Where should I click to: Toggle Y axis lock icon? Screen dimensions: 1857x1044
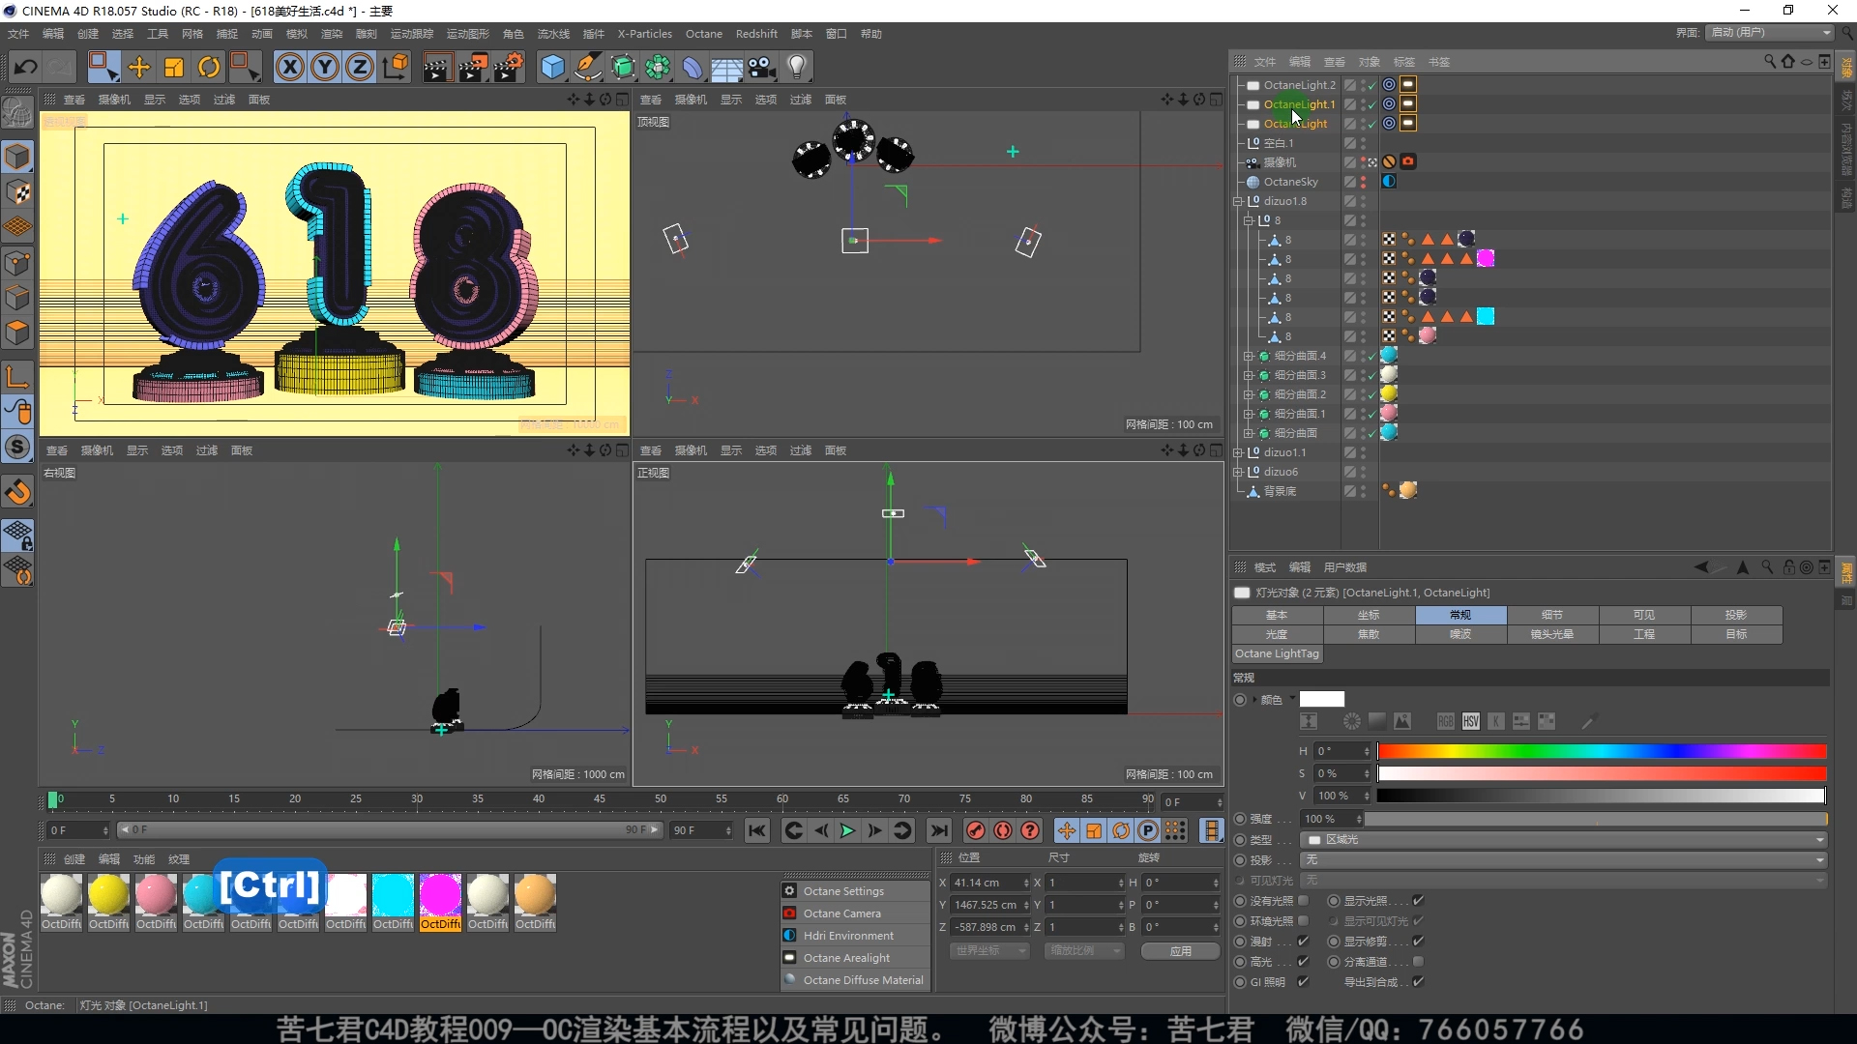click(x=325, y=67)
